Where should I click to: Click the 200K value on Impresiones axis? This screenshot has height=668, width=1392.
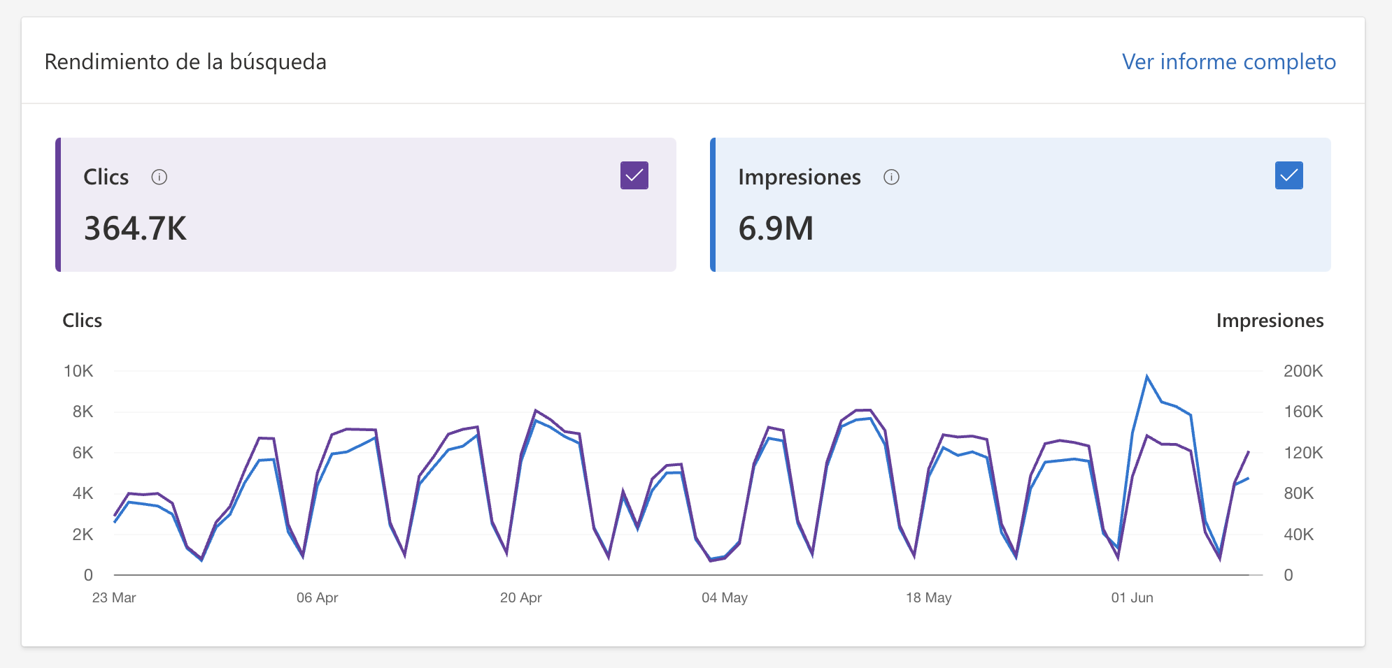[x=1303, y=371]
